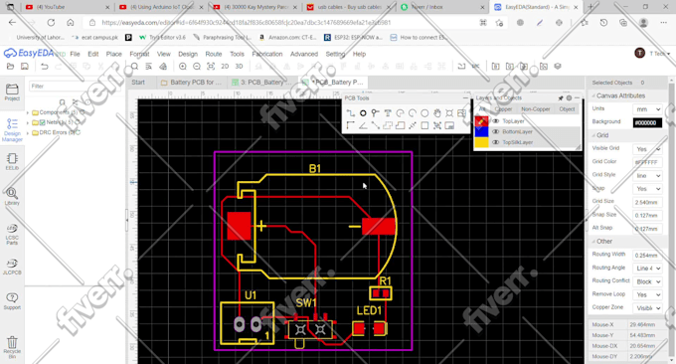Open the Snap dropdown
The height and width of the screenshot is (364, 676).
coord(647,189)
